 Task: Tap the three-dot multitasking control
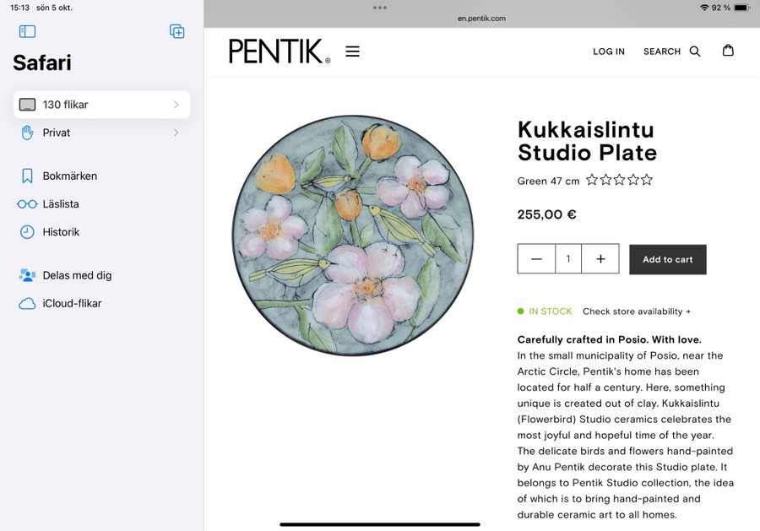click(x=380, y=8)
